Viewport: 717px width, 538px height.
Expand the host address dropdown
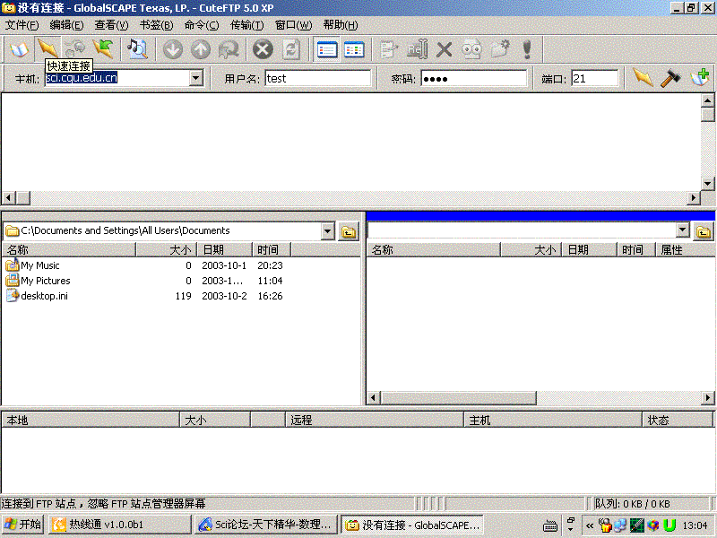click(x=195, y=78)
